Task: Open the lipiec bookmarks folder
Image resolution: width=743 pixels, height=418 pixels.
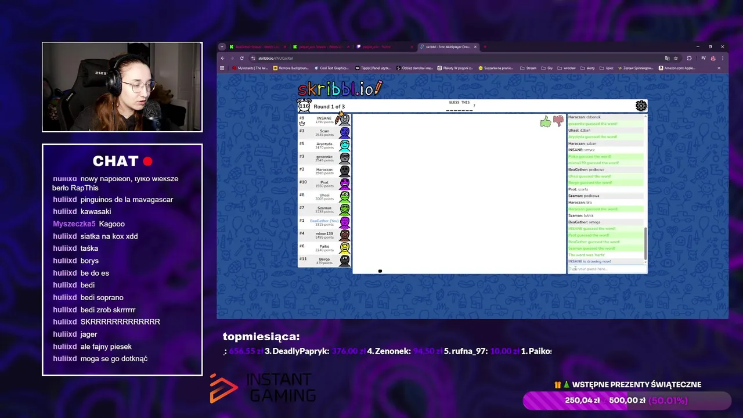Action: point(607,68)
